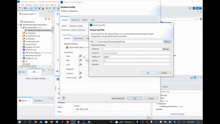Screen dimensions: 220x124
Task: Select the API view tab
Action: tap(34, 72)
